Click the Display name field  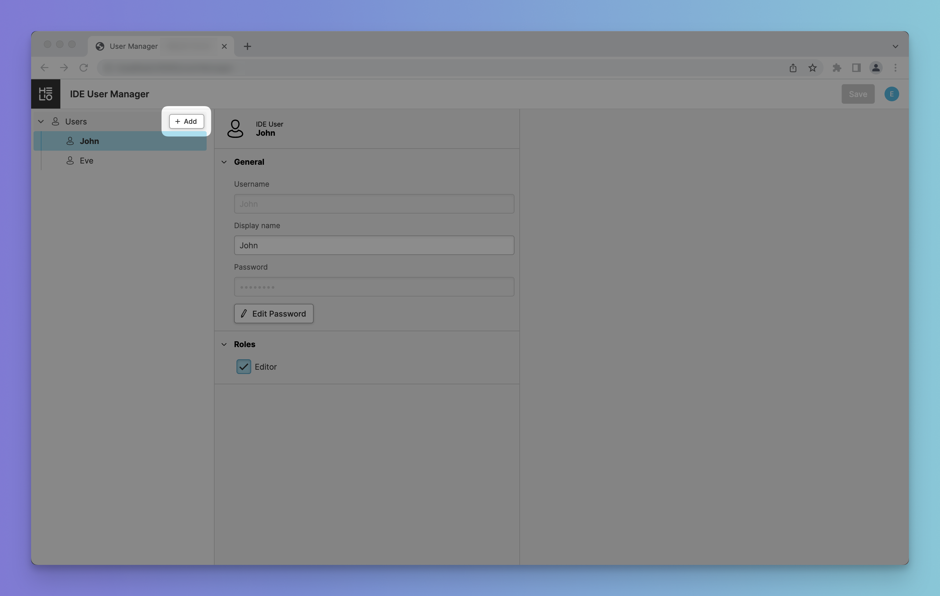point(374,245)
